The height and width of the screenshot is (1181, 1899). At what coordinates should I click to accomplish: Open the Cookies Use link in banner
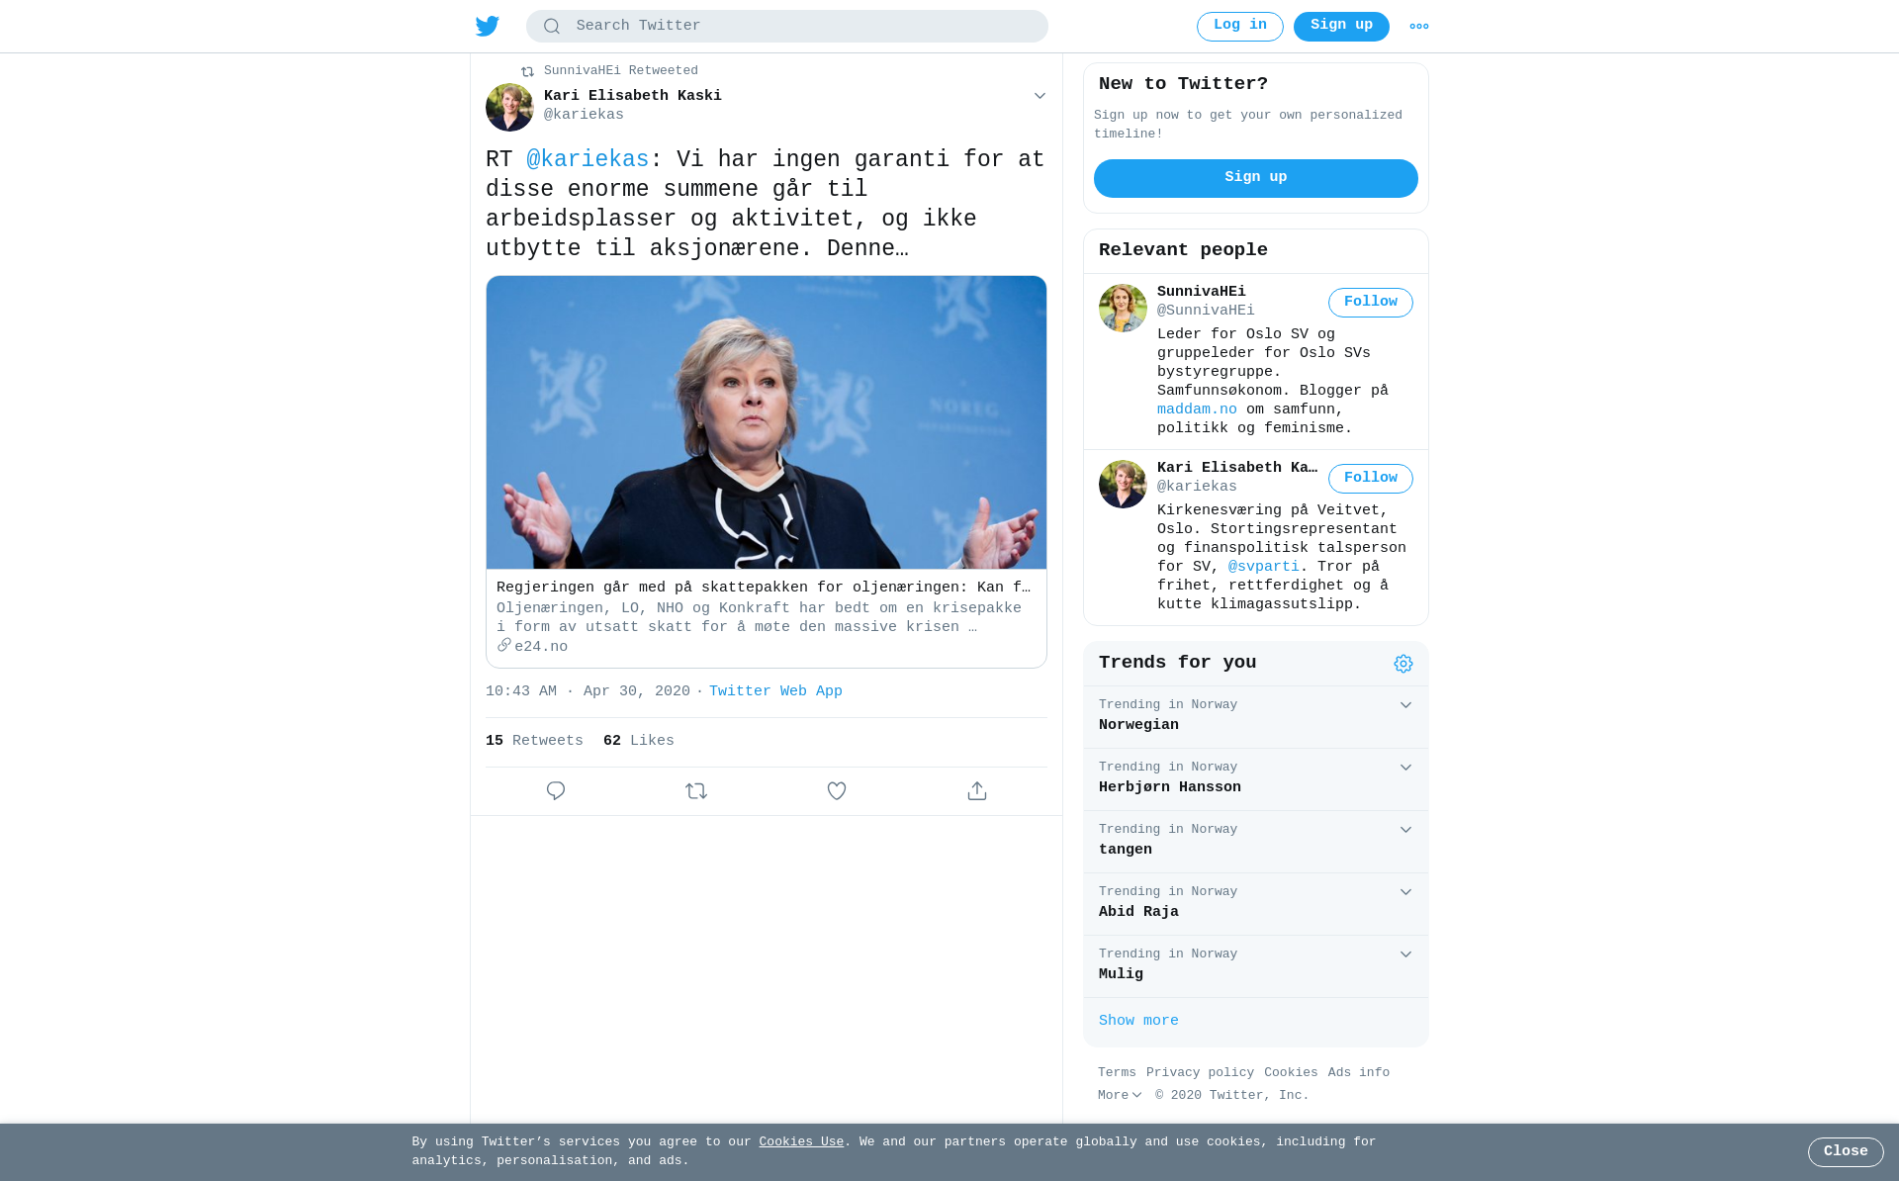pos(801,1142)
